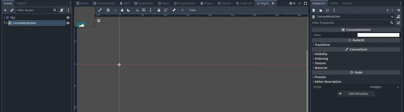This screenshot has height=112, width=404.
Task: Hide the CanvasModulate node
Action: pyautogui.click(x=68, y=23)
